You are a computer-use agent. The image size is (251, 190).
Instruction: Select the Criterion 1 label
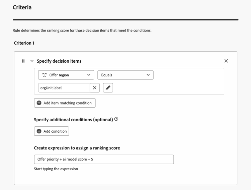pyautogui.click(x=24, y=43)
